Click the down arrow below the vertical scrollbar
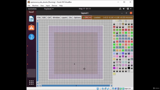Viewport: 160px width, 90px height. tap(38, 83)
